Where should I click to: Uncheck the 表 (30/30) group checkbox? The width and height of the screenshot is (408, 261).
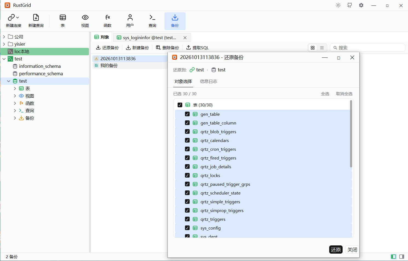[x=180, y=105]
